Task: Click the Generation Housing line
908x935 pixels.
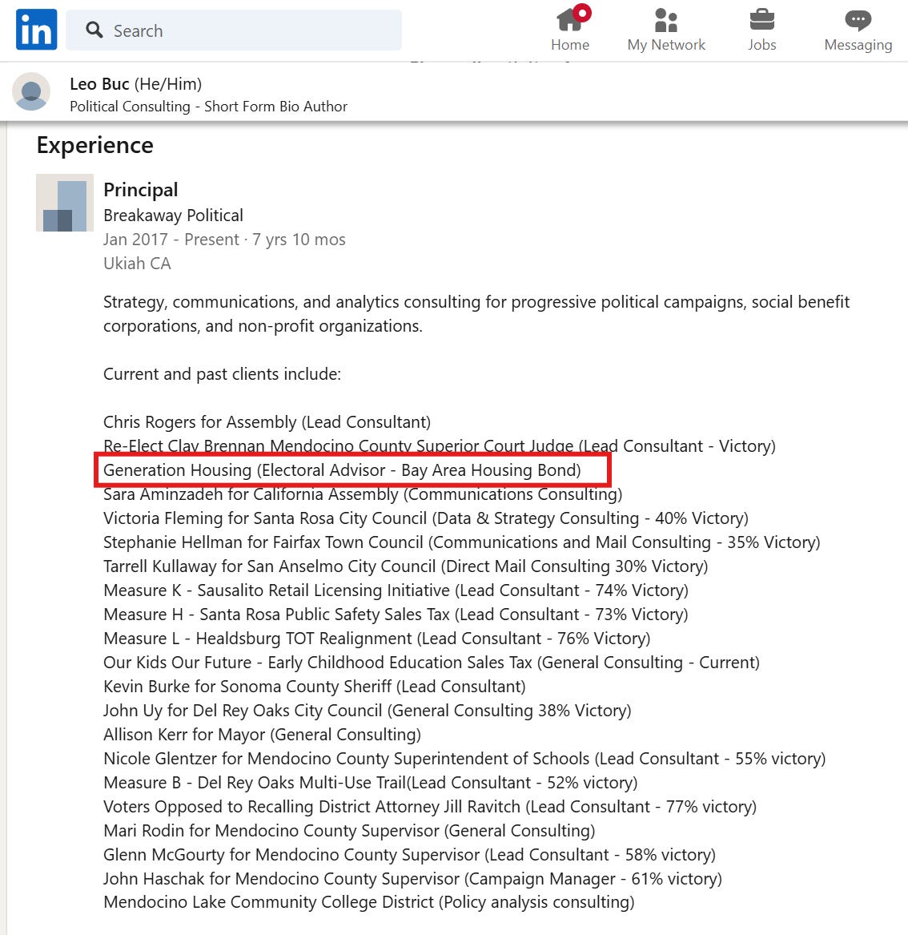Action: 342,470
